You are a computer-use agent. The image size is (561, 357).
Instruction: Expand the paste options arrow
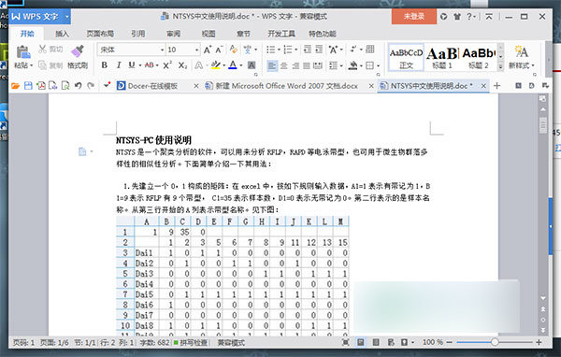[32, 65]
